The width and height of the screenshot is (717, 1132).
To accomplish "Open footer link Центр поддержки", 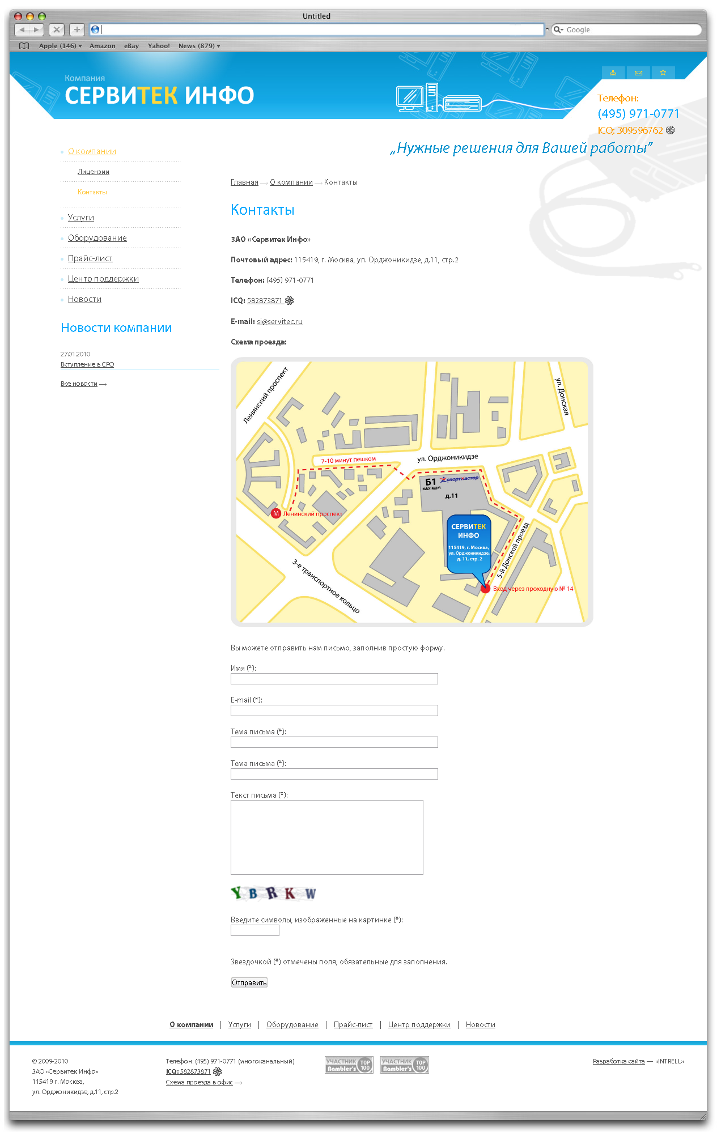I will pyautogui.click(x=419, y=1025).
